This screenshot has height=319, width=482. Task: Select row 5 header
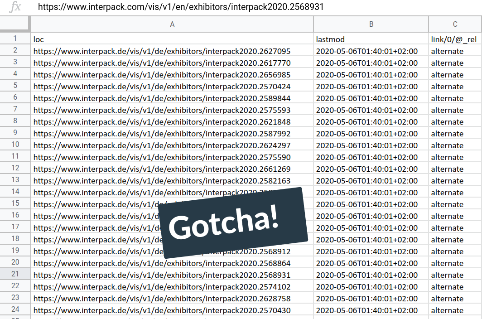pyautogui.click(x=15, y=86)
